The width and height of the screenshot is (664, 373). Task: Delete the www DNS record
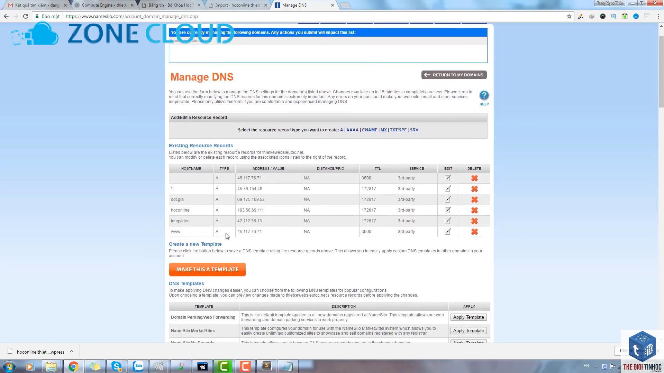[x=474, y=232]
